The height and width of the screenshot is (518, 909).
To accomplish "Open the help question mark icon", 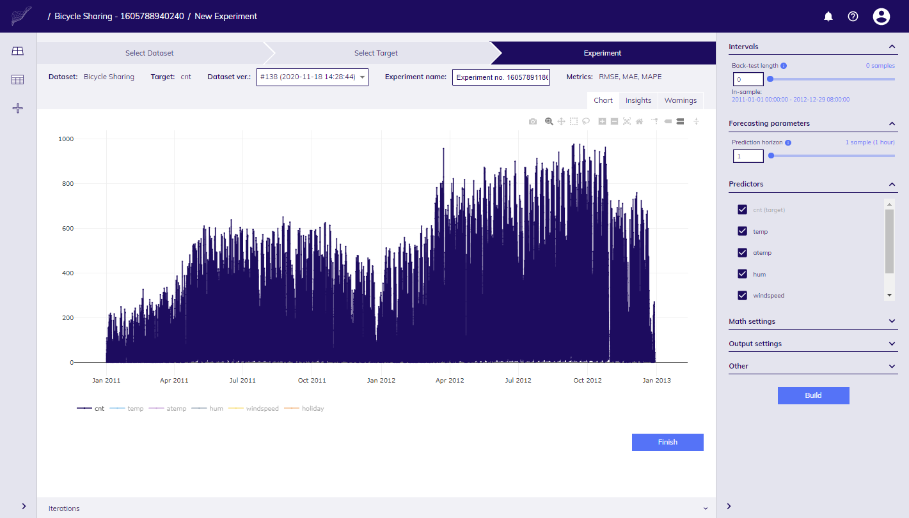I will point(853,17).
